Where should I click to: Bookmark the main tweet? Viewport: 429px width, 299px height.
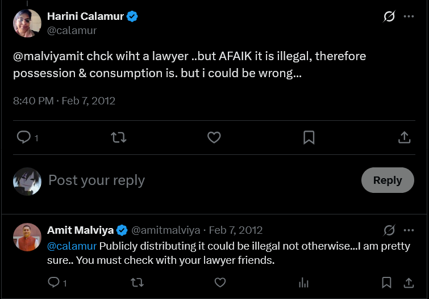coord(309,137)
